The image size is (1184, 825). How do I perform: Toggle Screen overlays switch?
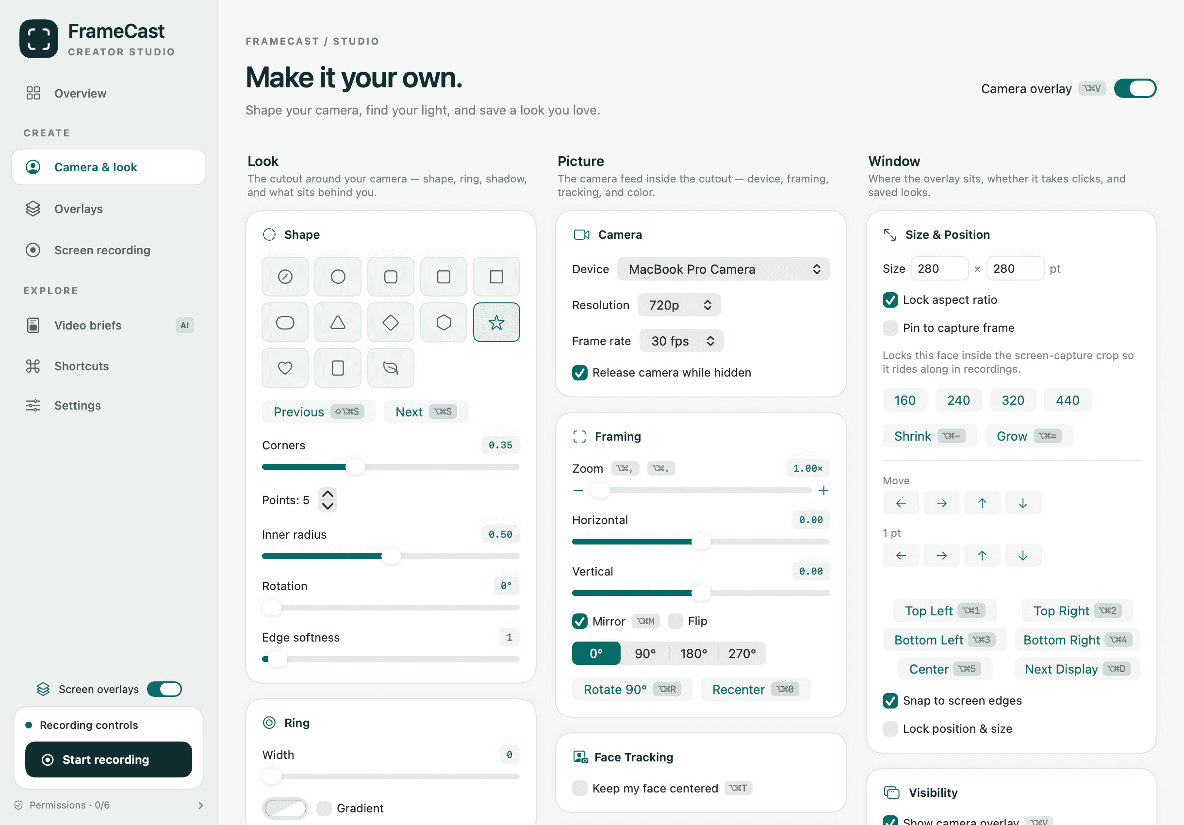(x=164, y=690)
